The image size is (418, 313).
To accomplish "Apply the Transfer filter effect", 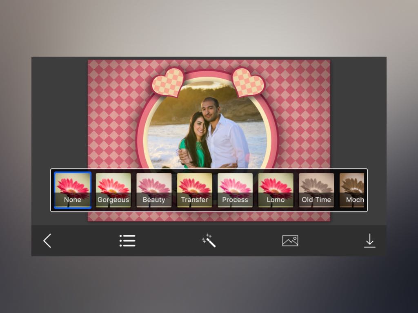I will pos(194,190).
